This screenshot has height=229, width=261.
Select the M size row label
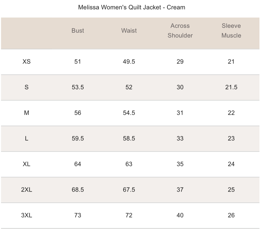[x=27, y=113]
